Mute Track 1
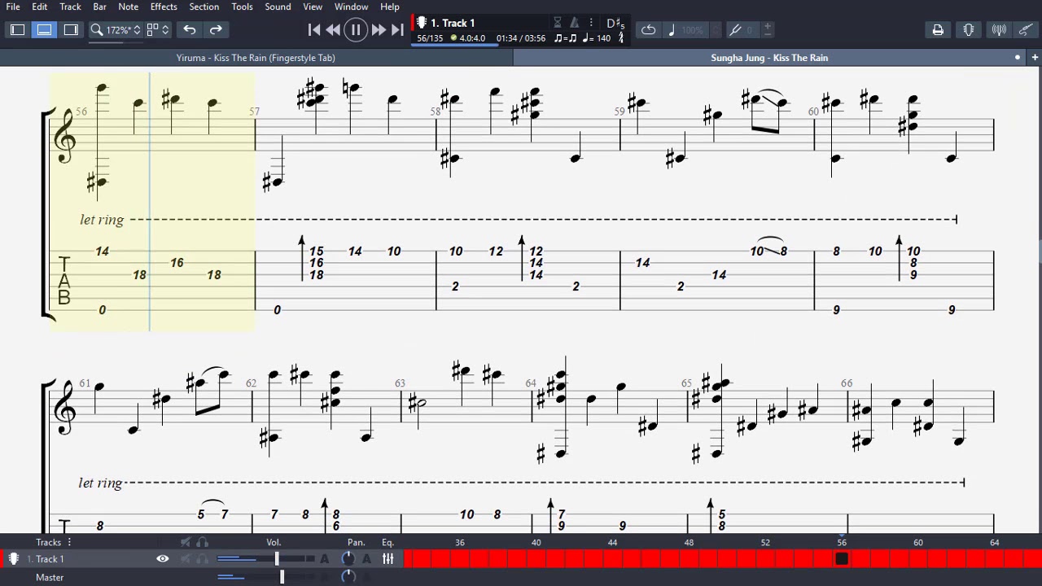Viewport: 1042px width, 586px height. [x=186, y=559]
